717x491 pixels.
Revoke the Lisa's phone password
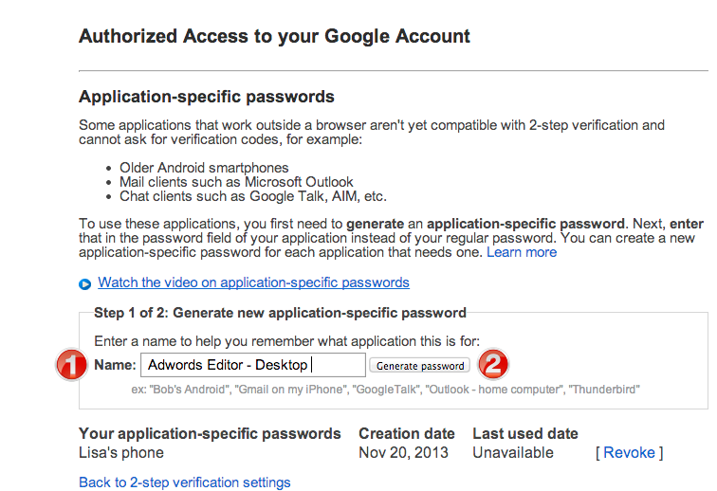click(x=629, y=452)
